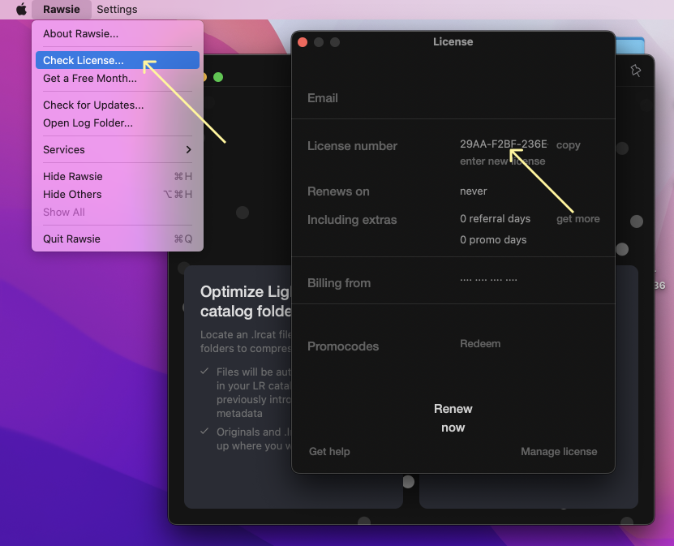Screen dimensions: 674x546
Task: Open the Apple menu
Action: (21, 9)
